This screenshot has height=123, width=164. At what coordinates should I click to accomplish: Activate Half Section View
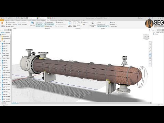pyautogui.click(x=23, y=24)
